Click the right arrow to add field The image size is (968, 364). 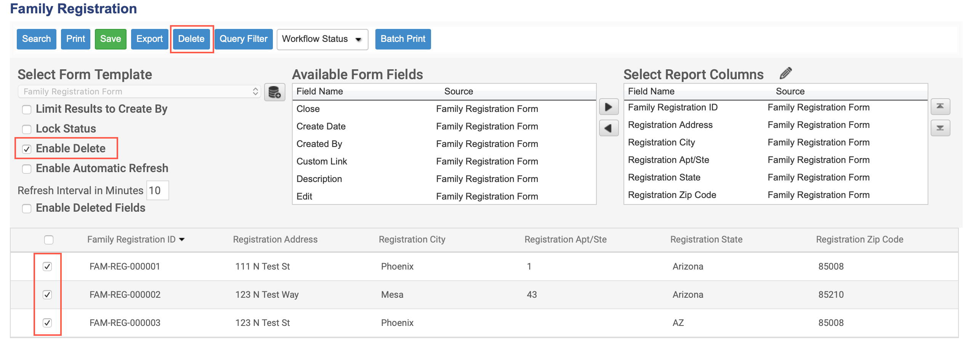click(x=609, y=107)
